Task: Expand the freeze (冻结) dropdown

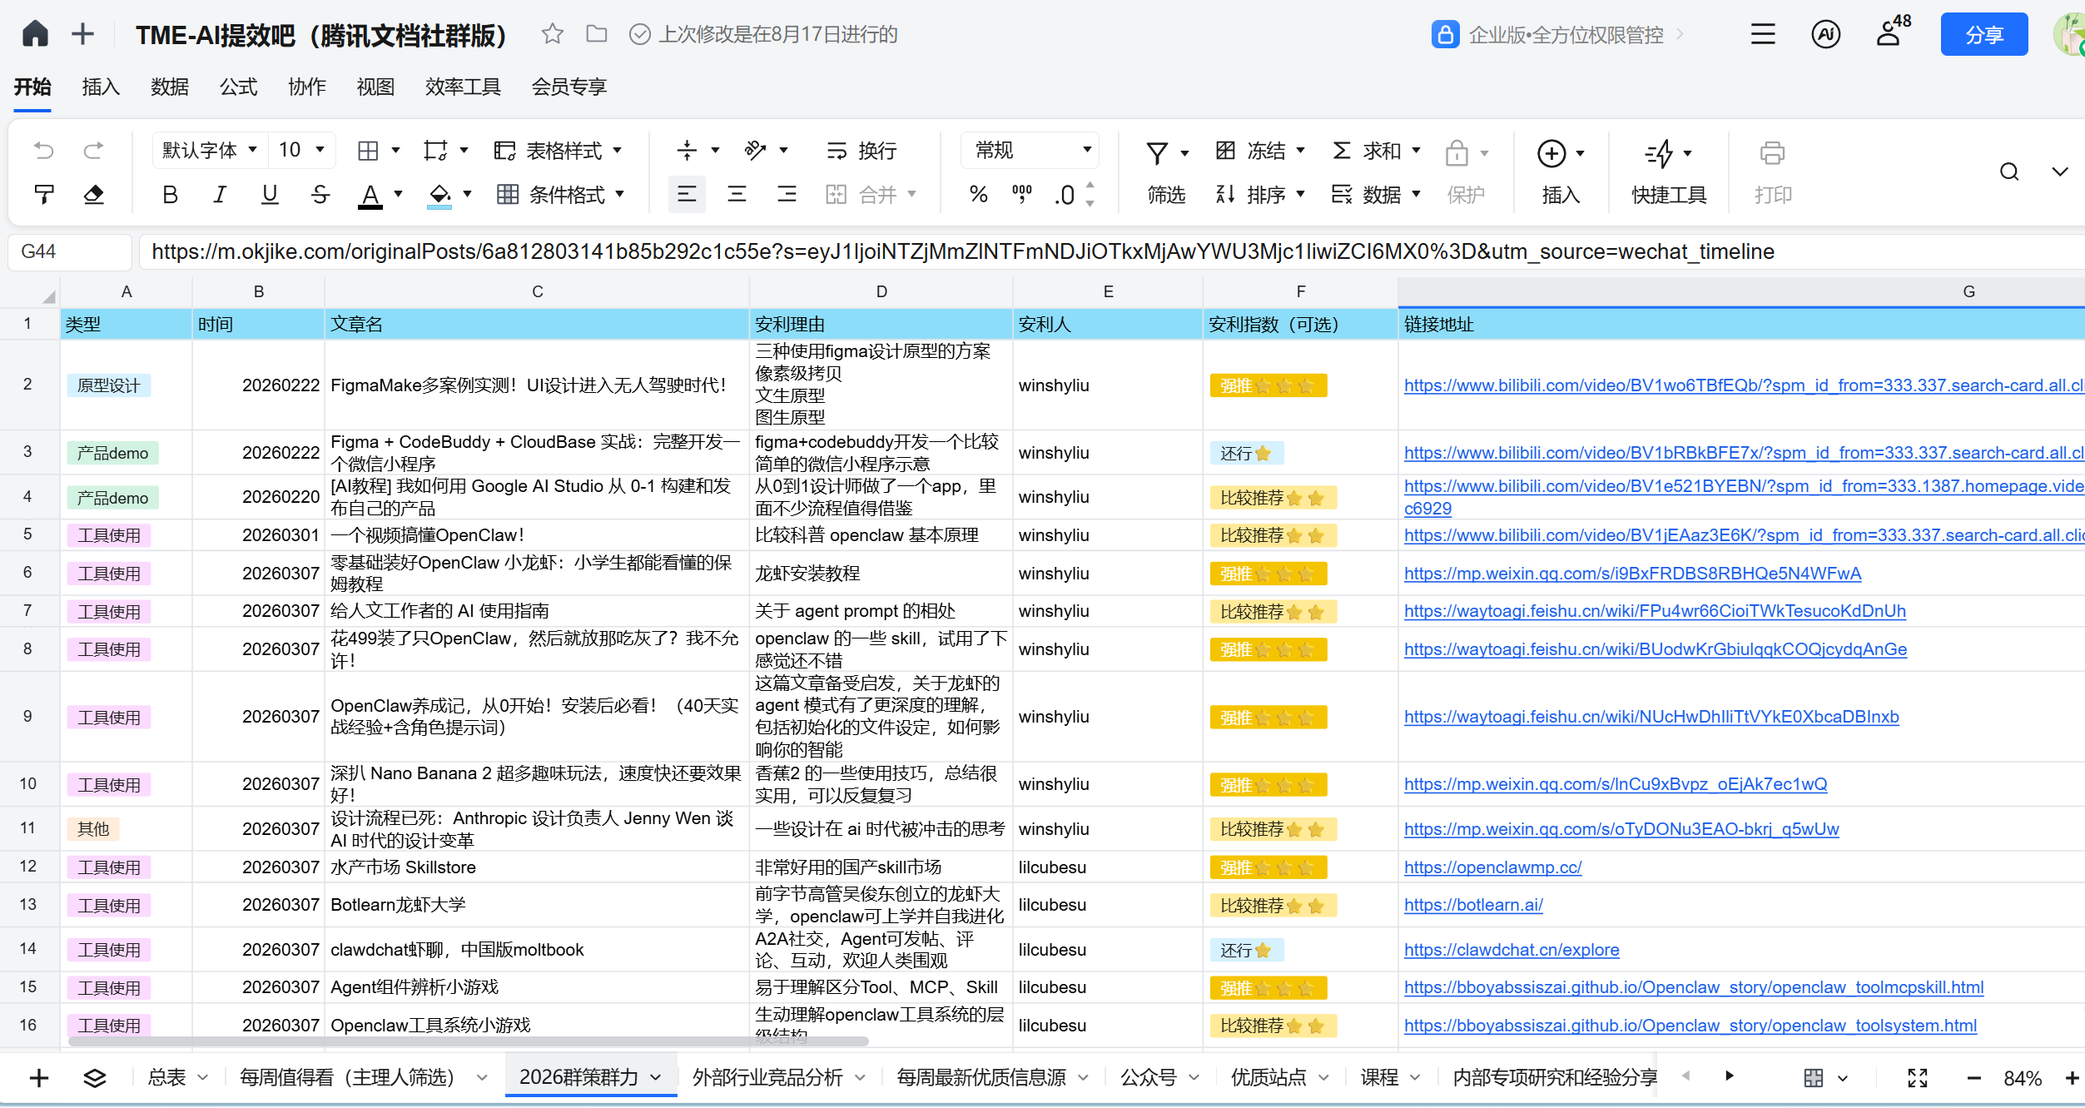Action: click(x=1300, y=151)
